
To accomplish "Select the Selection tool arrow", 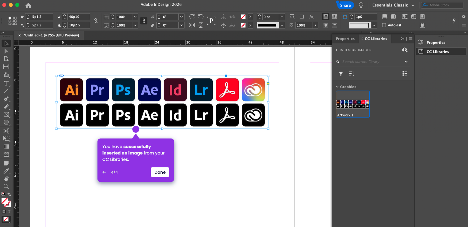I will [x=6, y=43].
